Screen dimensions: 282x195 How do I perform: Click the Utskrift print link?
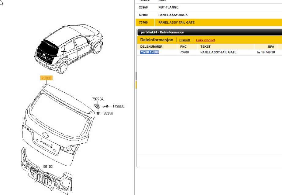pos(185,40)
